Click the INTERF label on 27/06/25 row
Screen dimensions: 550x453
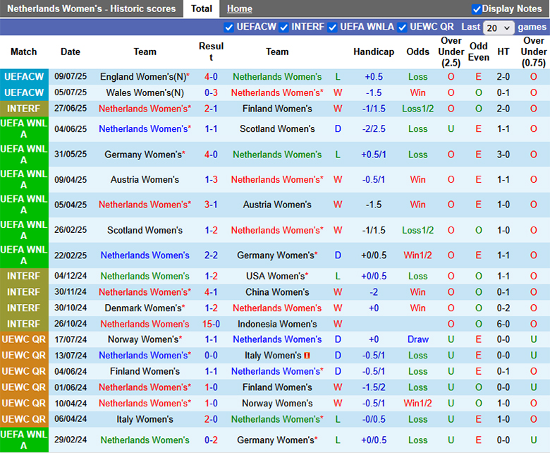[24, 109]
